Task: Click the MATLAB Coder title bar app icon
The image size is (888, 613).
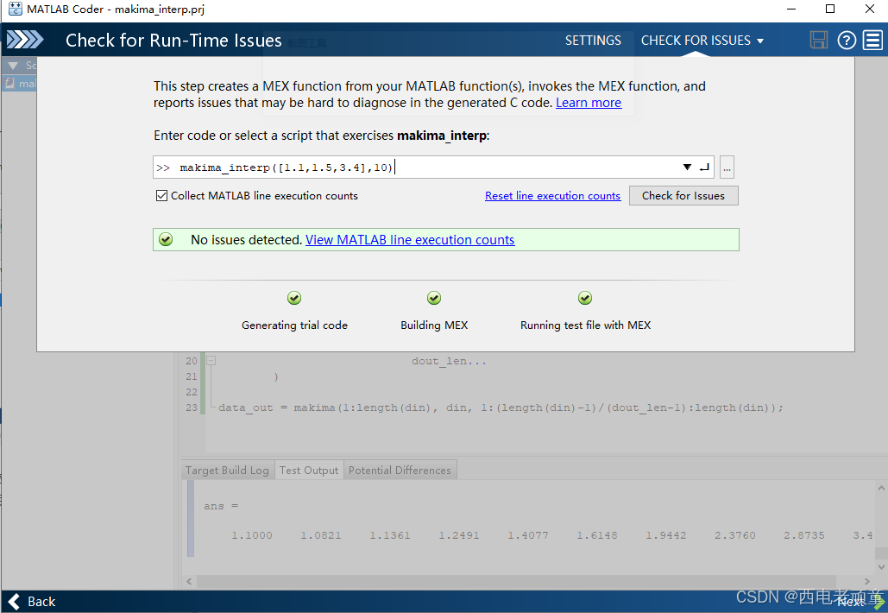Action: [16, 9]
